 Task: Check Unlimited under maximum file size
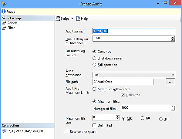tap(94, 125)
